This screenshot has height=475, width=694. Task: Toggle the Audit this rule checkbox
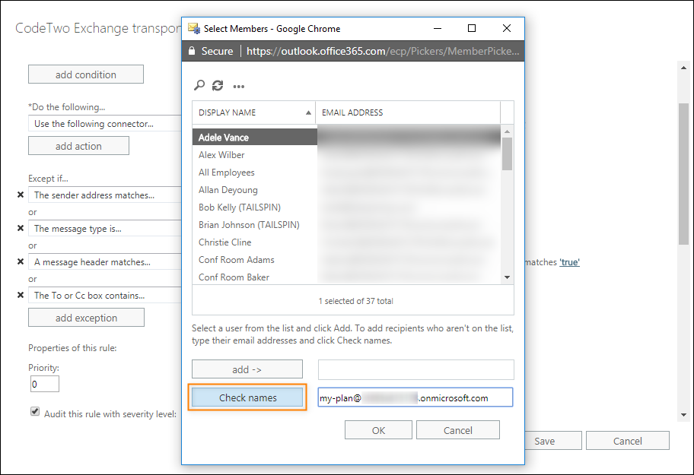[34, 410]
